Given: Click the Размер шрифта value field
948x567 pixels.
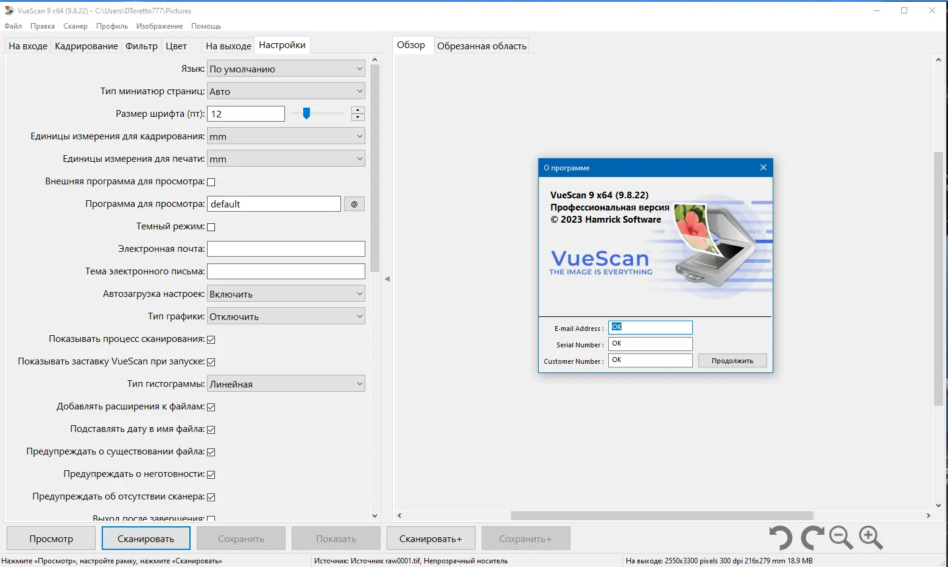Looking at the screenshot, I should pyautogui.click(x=246, y=114).
